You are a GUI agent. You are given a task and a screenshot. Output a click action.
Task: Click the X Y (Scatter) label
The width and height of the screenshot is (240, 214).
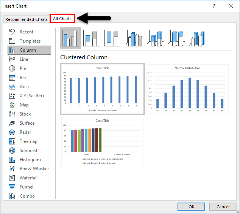(x=32, y=96)
